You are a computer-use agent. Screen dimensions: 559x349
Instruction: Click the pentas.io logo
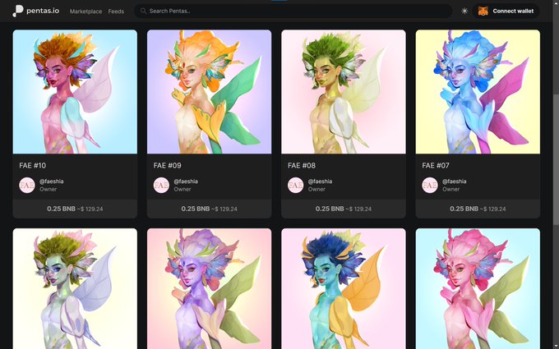tap(35, 11)
